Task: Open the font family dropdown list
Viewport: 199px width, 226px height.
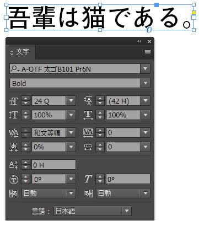Action: 146,69
